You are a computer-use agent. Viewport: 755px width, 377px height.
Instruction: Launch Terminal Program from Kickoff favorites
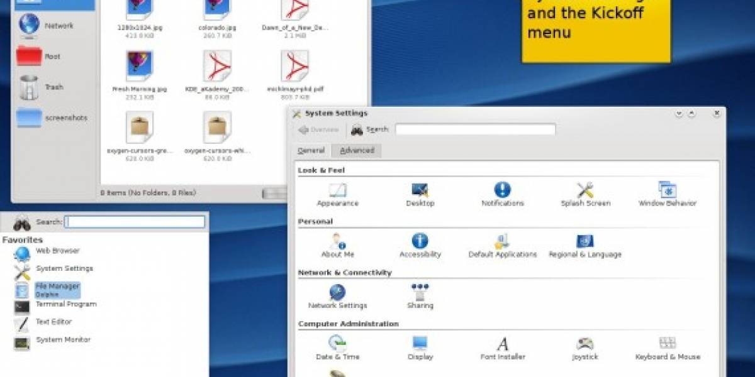coord(55,307)
